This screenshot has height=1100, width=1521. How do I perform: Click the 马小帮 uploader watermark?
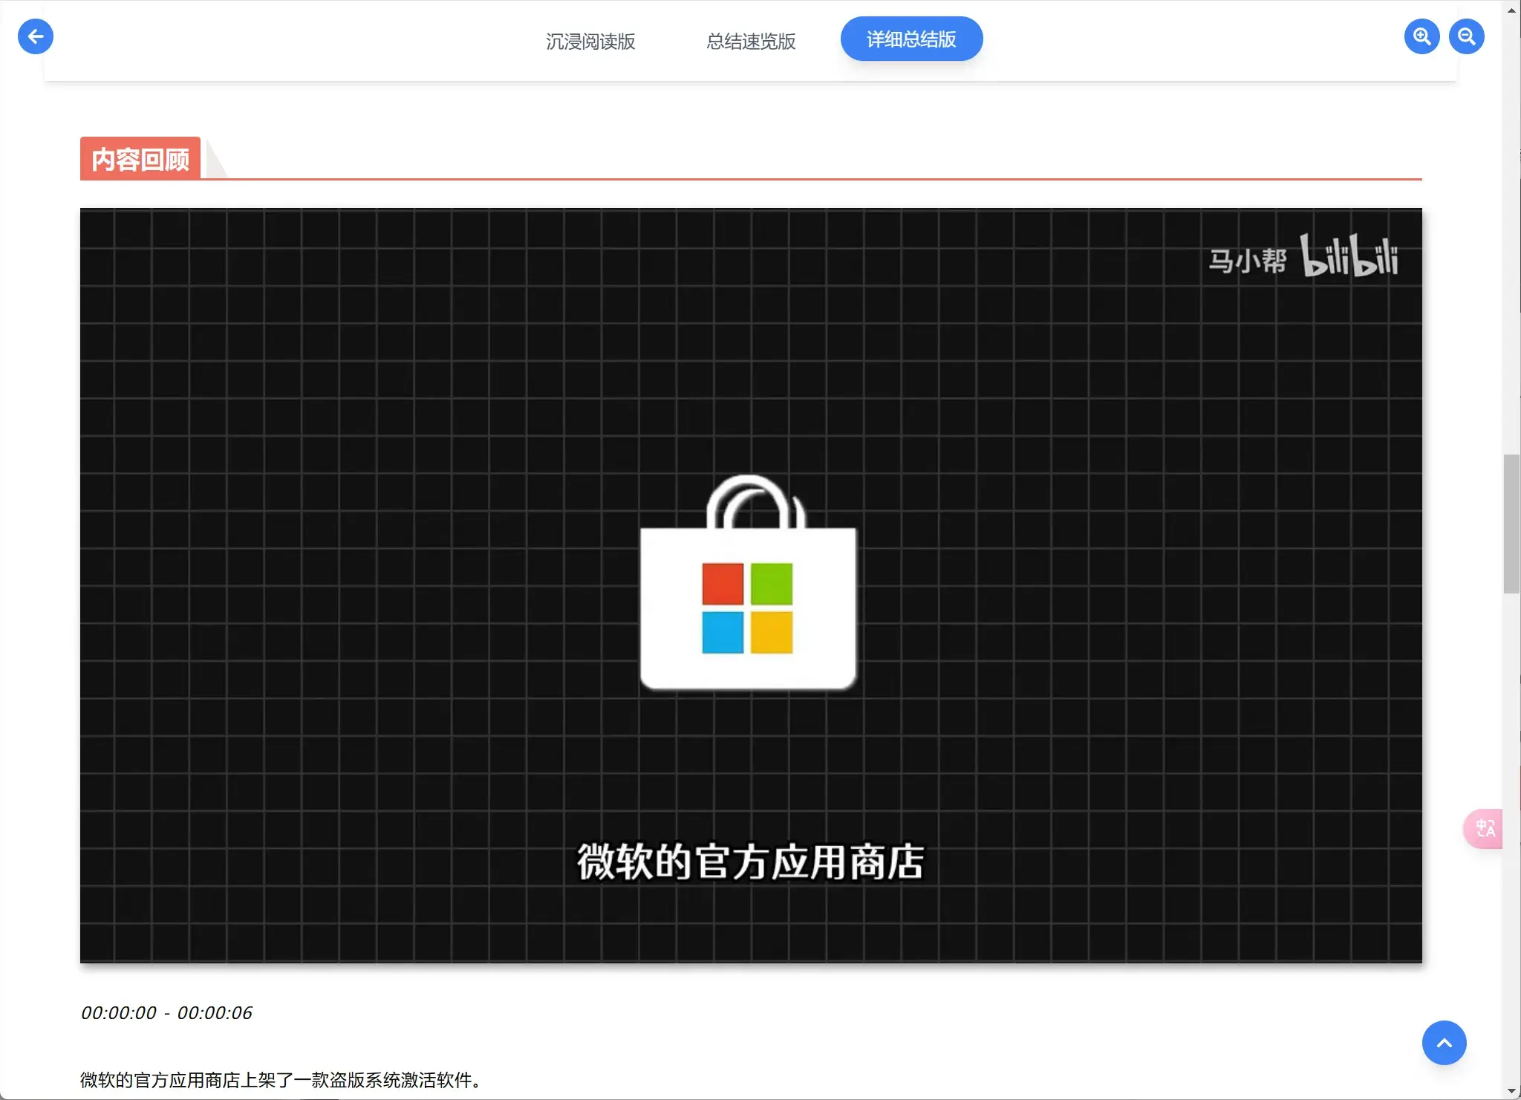click(1247, 261)
